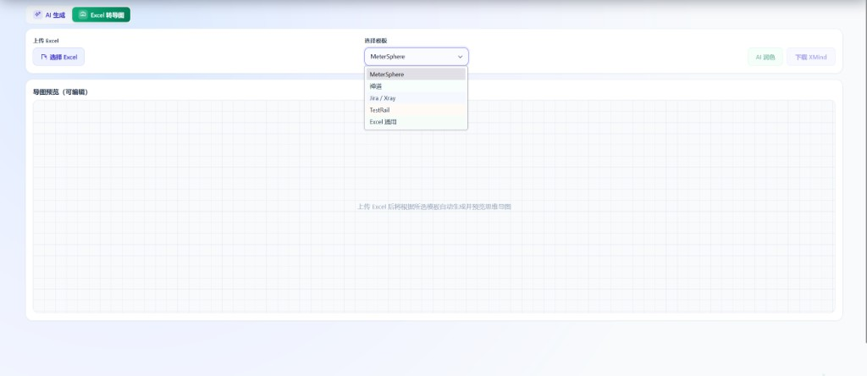Choose 禅道 from the template list
Screen dimensions: 867x376
[416, 86]
